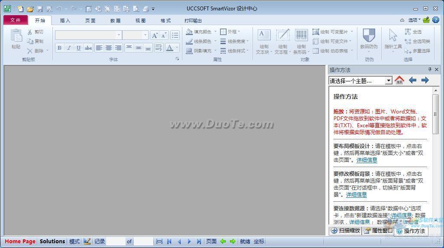The image size is (444, 248).
Task: Click the help panel Home icon
Action: click(399, 81)
